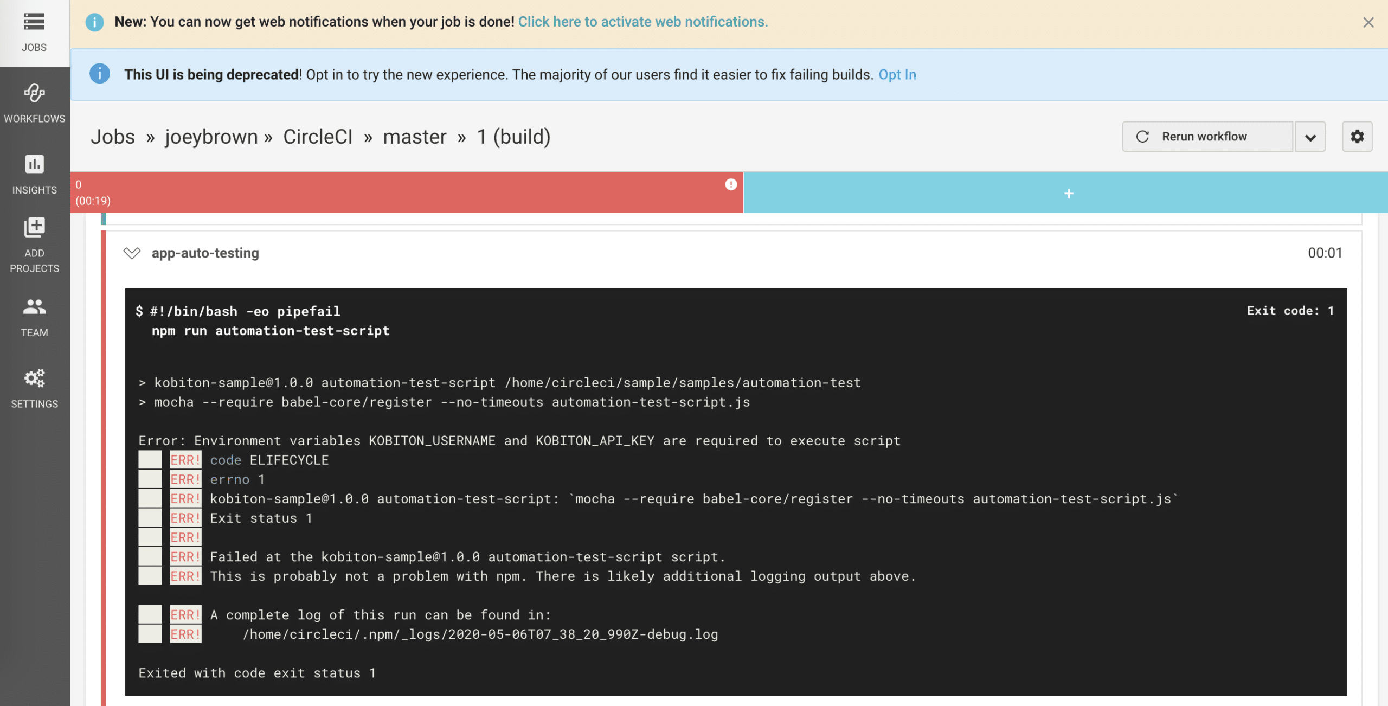Open the master branch breadcrumb
The image size is (1388, 706).
point(415,137)
